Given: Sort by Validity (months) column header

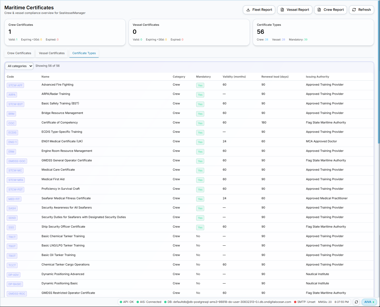Looking at the screenshot, I should click(234, 77).
